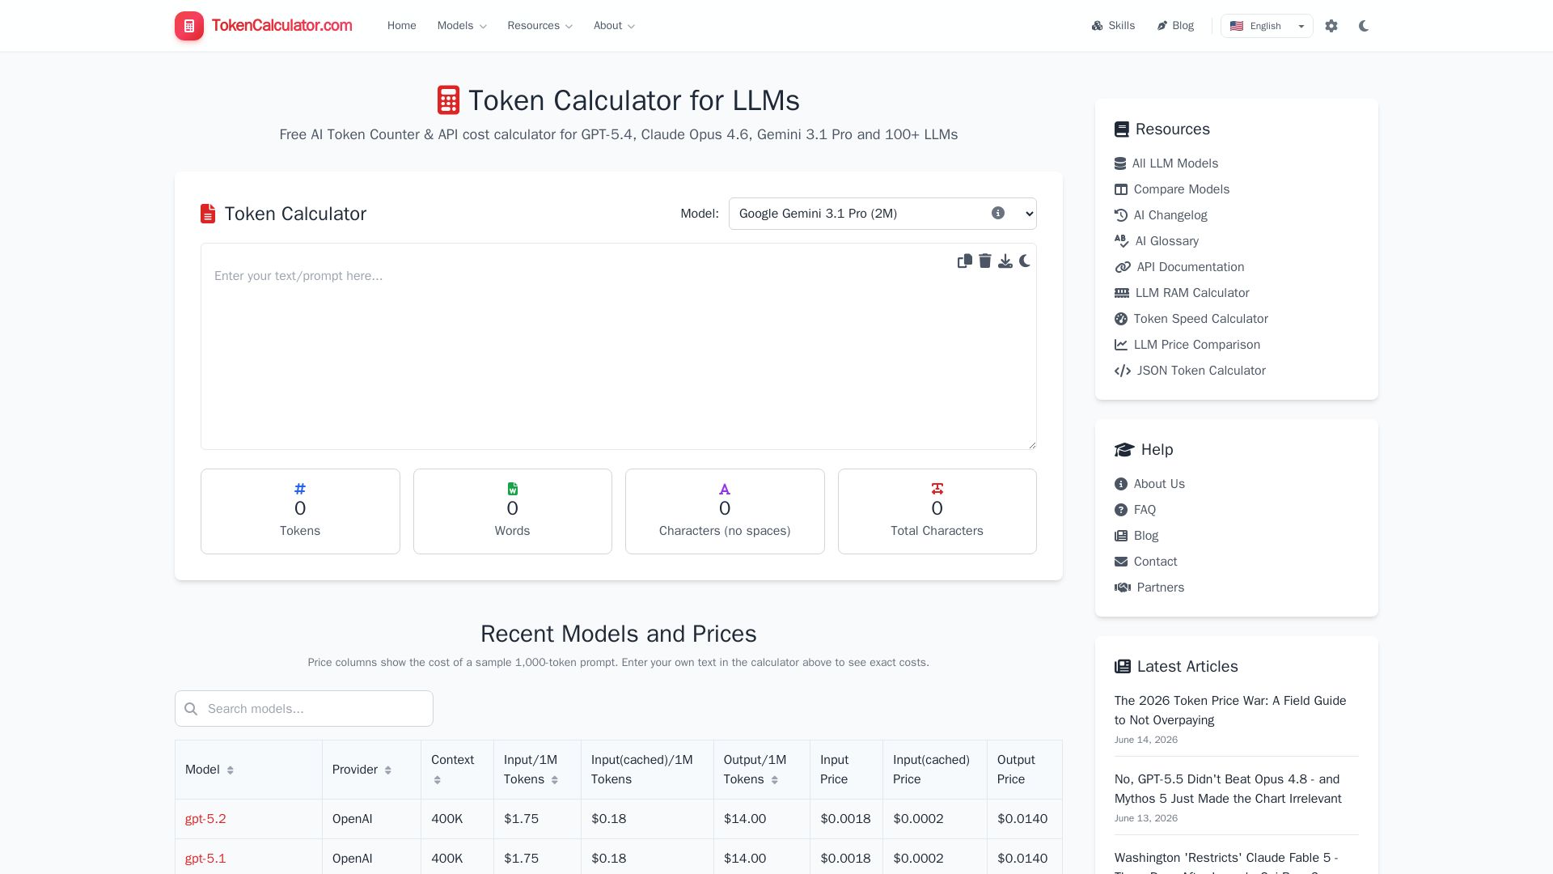This screenshot has height=874, width=1553.
Task: Click into the prompt text area
Action: point(619,346)
